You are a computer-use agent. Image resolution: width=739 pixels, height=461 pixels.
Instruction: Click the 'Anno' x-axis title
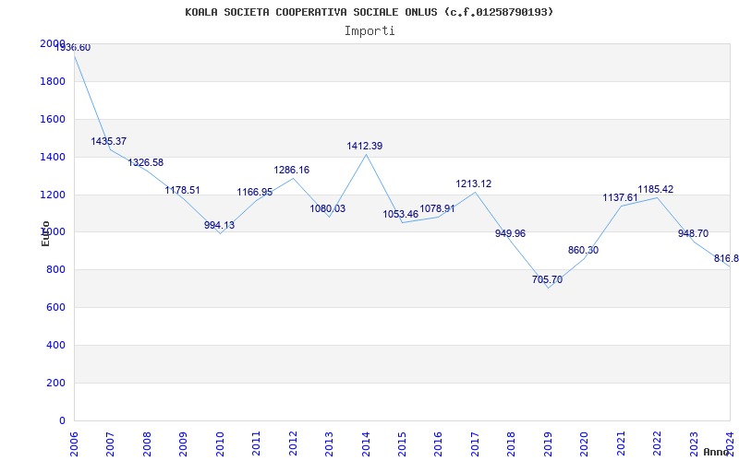(717, 452)
